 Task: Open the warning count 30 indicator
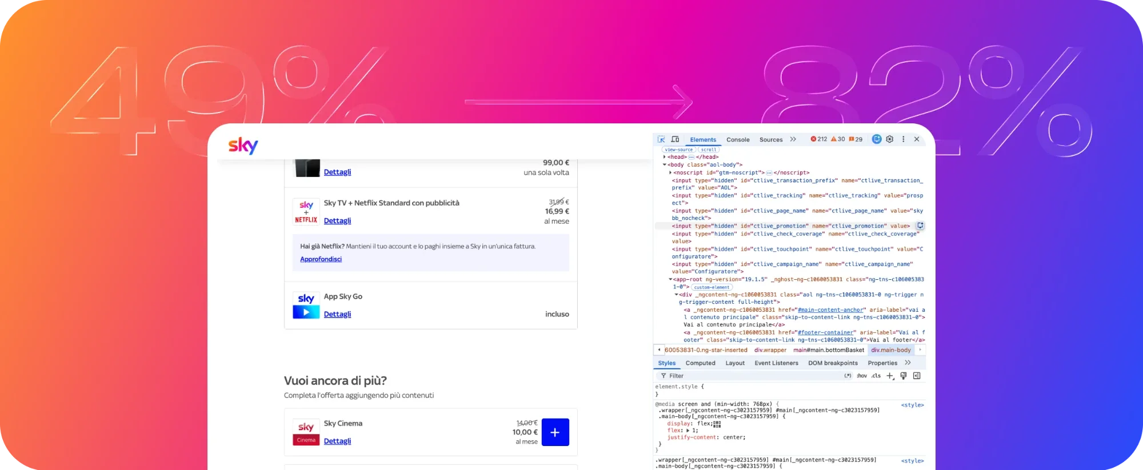tap(838, 139)
